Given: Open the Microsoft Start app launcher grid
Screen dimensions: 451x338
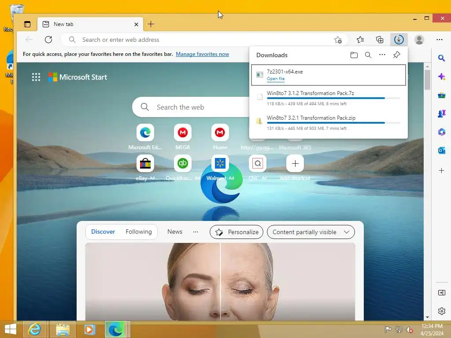Looking at the screenshot, I should click(36, 77).
